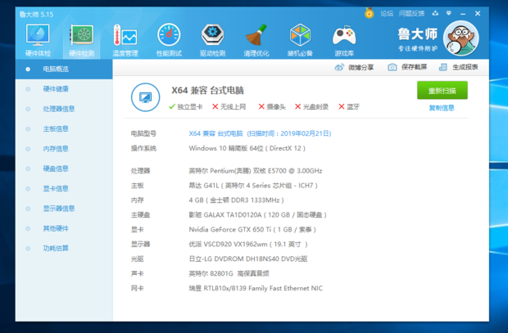Click the 独立显卡 check indicator
The image size is (508, 333).
point(186,107)
